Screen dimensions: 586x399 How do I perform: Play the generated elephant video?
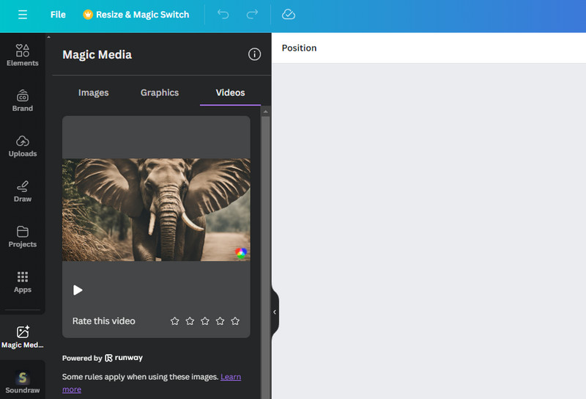(78, 290)
